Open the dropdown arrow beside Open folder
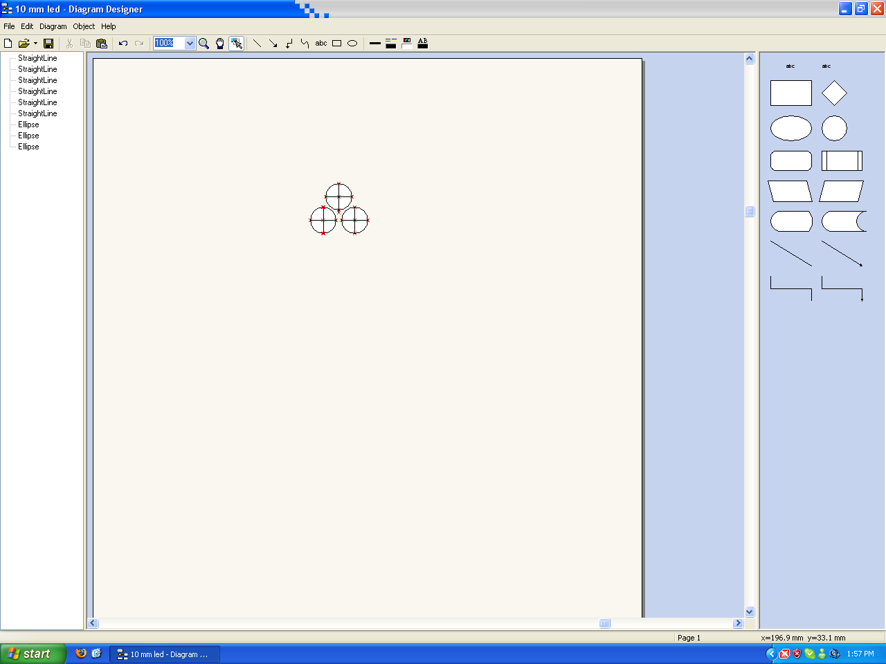The image size is (886, 664). click(35, 43)
